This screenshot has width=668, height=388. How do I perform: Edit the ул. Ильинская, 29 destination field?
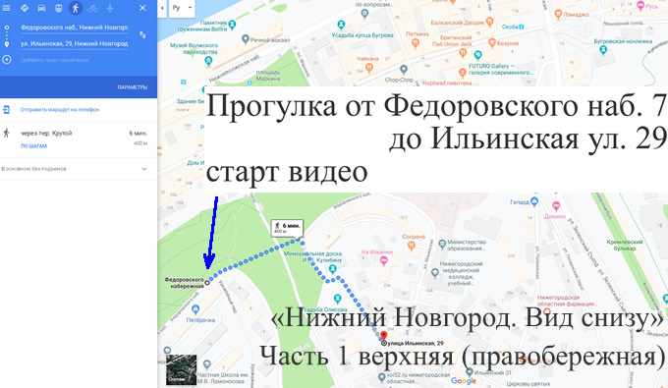tap(74, 43)
